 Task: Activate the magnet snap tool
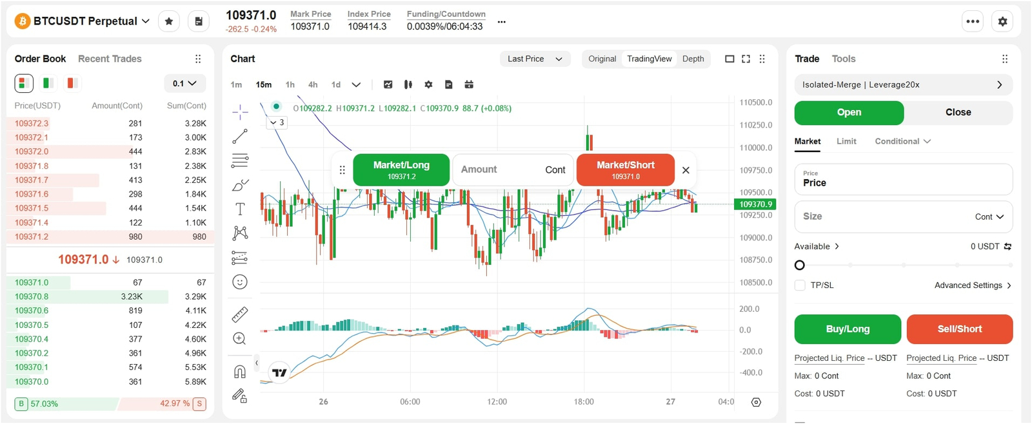[239, 372]
